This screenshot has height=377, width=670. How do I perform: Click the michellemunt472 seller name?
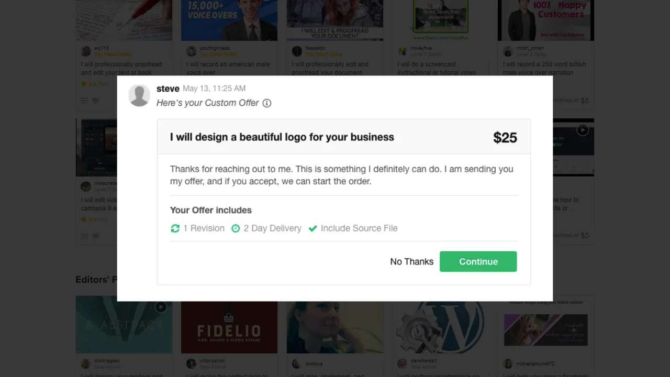pyautogui.click(x=535, y=363)
